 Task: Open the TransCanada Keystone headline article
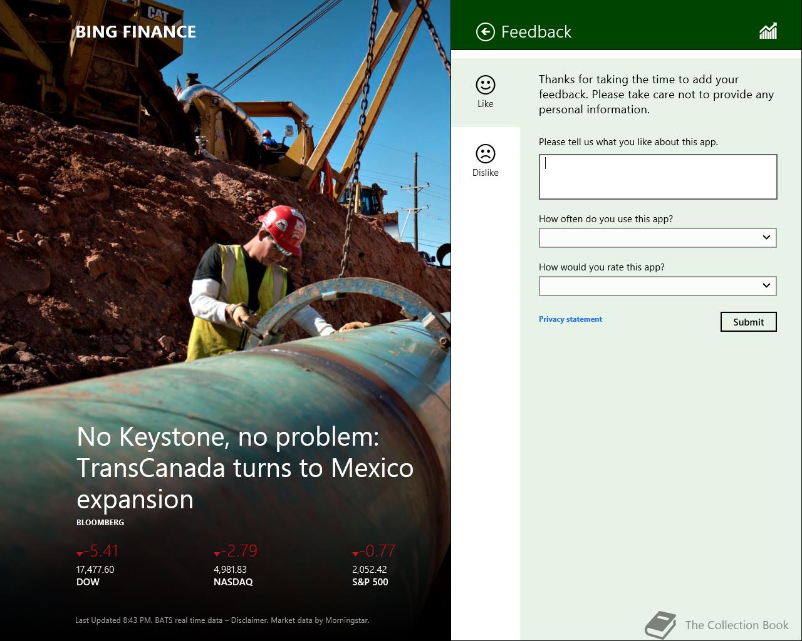pos(245,468)
